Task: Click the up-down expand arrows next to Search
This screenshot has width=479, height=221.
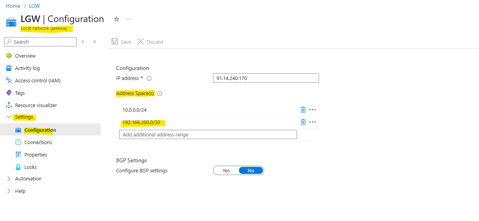Action: pyautogui.click(x=83, y=42)
